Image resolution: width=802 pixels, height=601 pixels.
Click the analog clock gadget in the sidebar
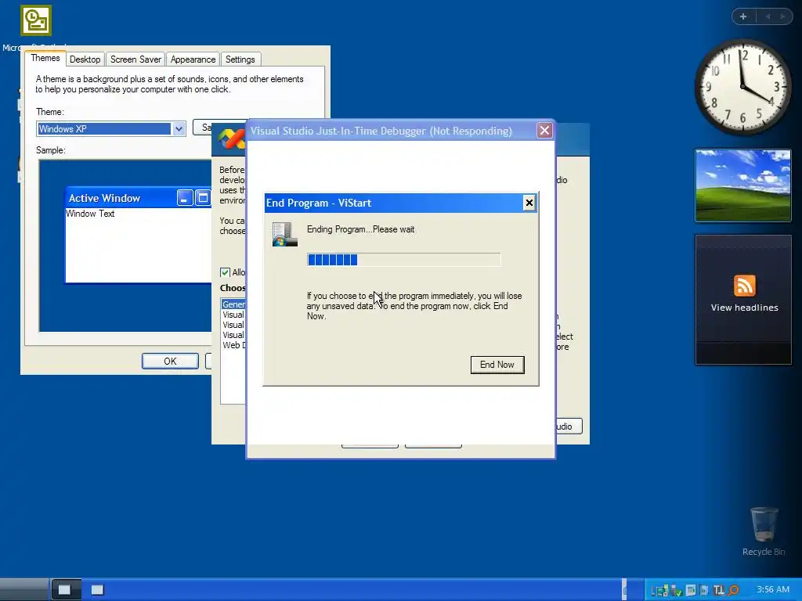tap(742, 87)
